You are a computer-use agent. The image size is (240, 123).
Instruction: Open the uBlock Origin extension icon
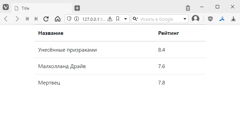click(x=210, y=19)
